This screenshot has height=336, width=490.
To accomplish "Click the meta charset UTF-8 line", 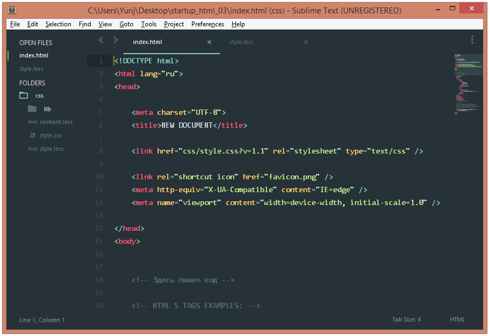I will [x=179, y=112].
